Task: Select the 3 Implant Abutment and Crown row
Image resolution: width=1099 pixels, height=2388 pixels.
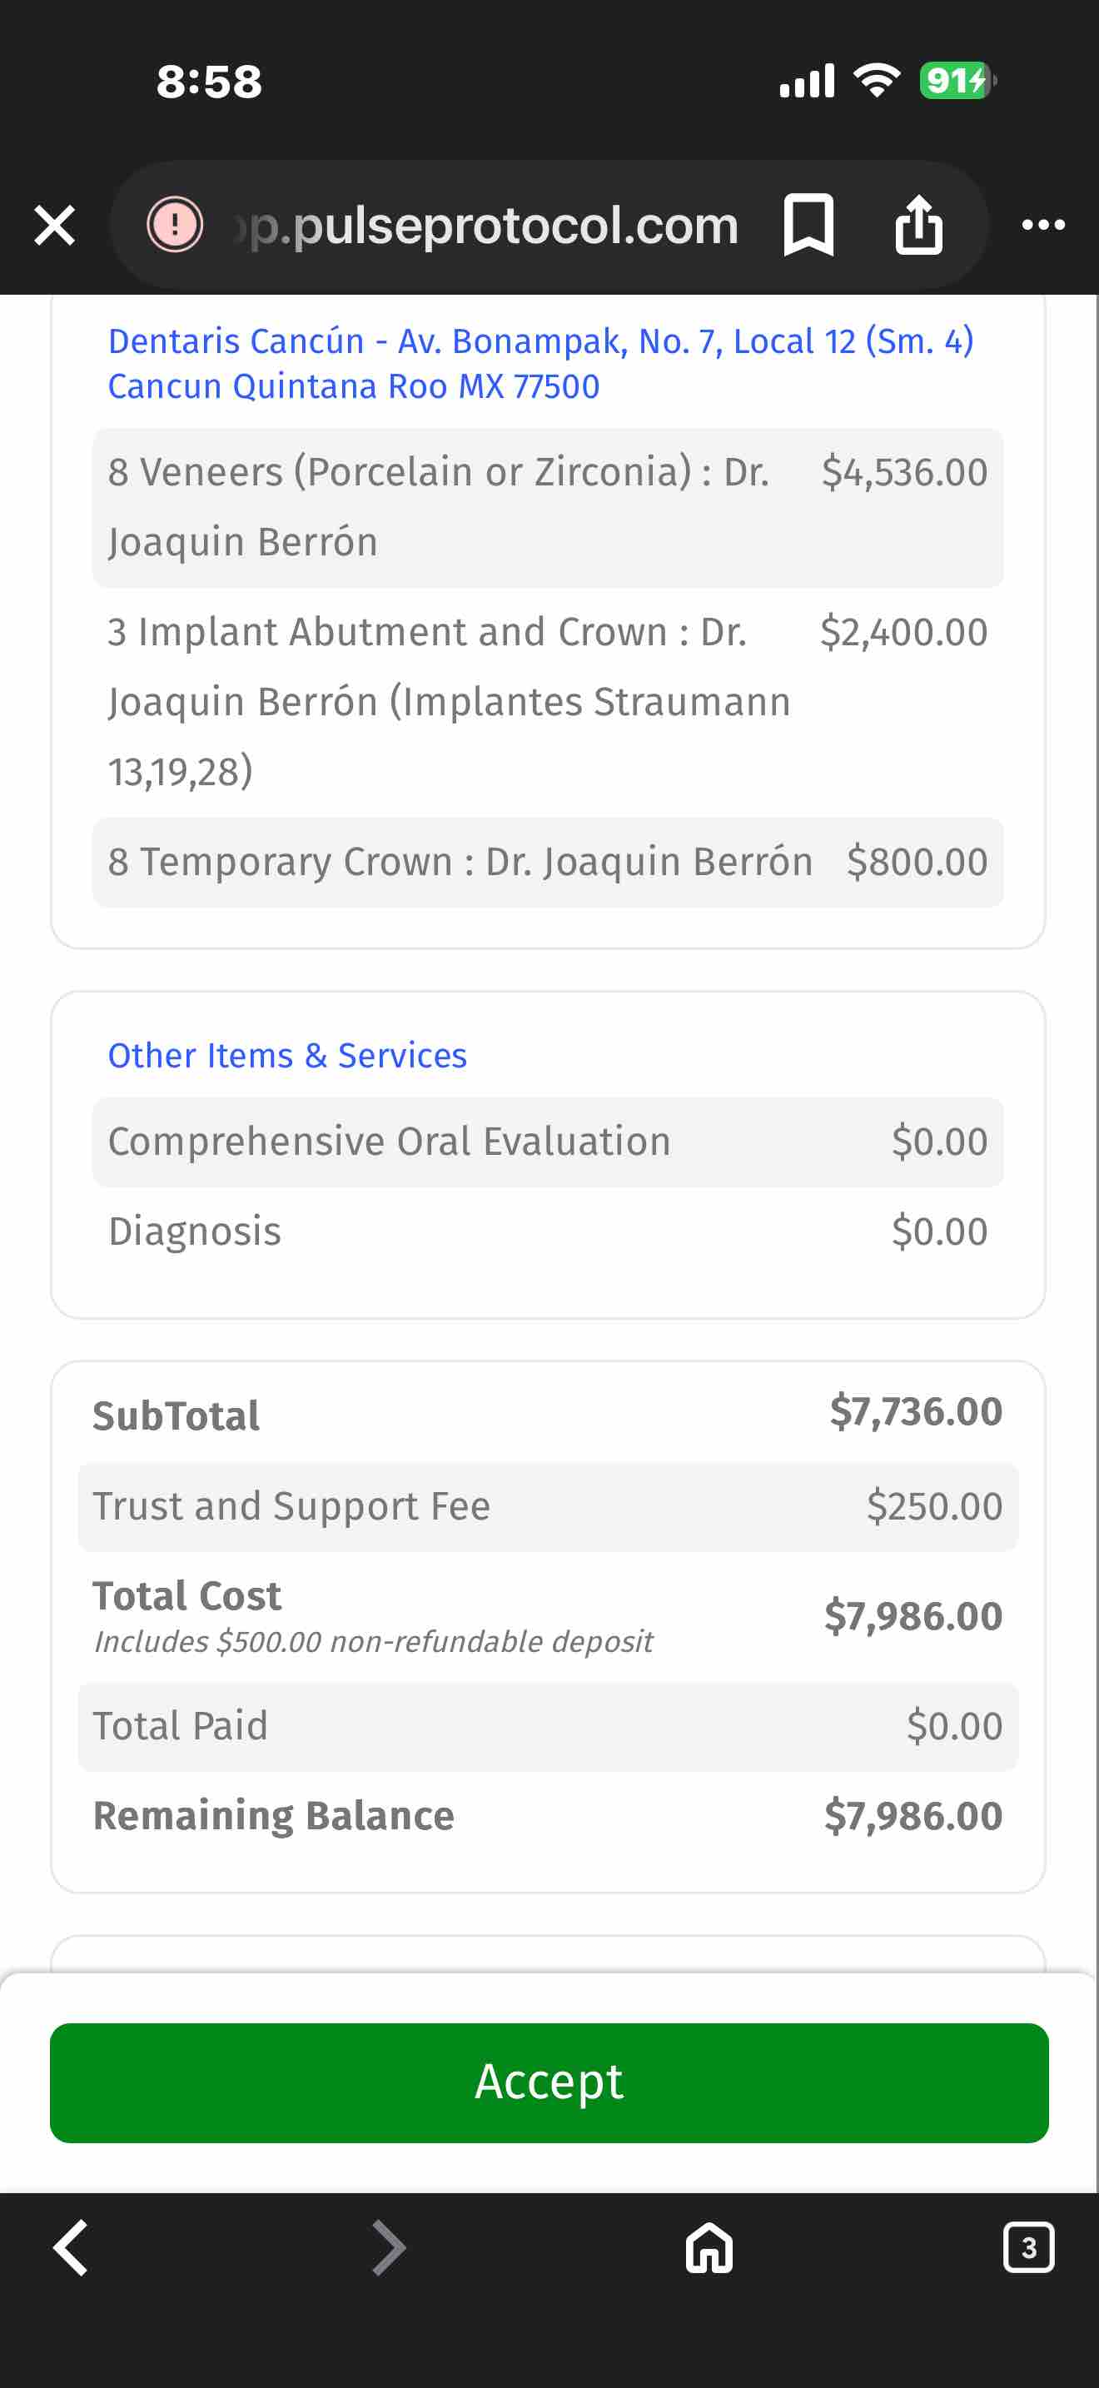Action: (x=548, y=702)
